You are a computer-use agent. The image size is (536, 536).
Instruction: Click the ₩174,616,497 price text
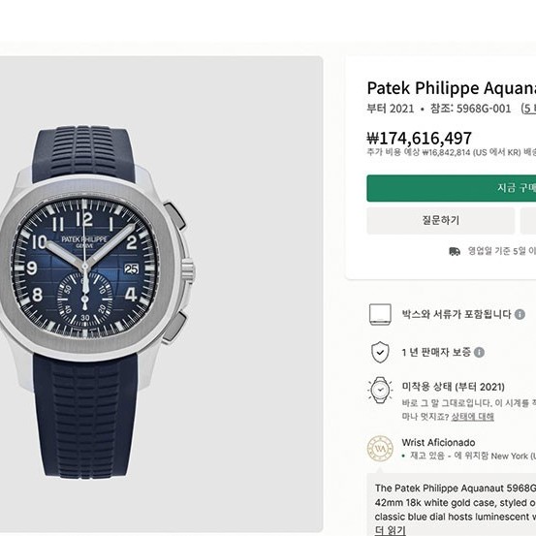point(419,139)
